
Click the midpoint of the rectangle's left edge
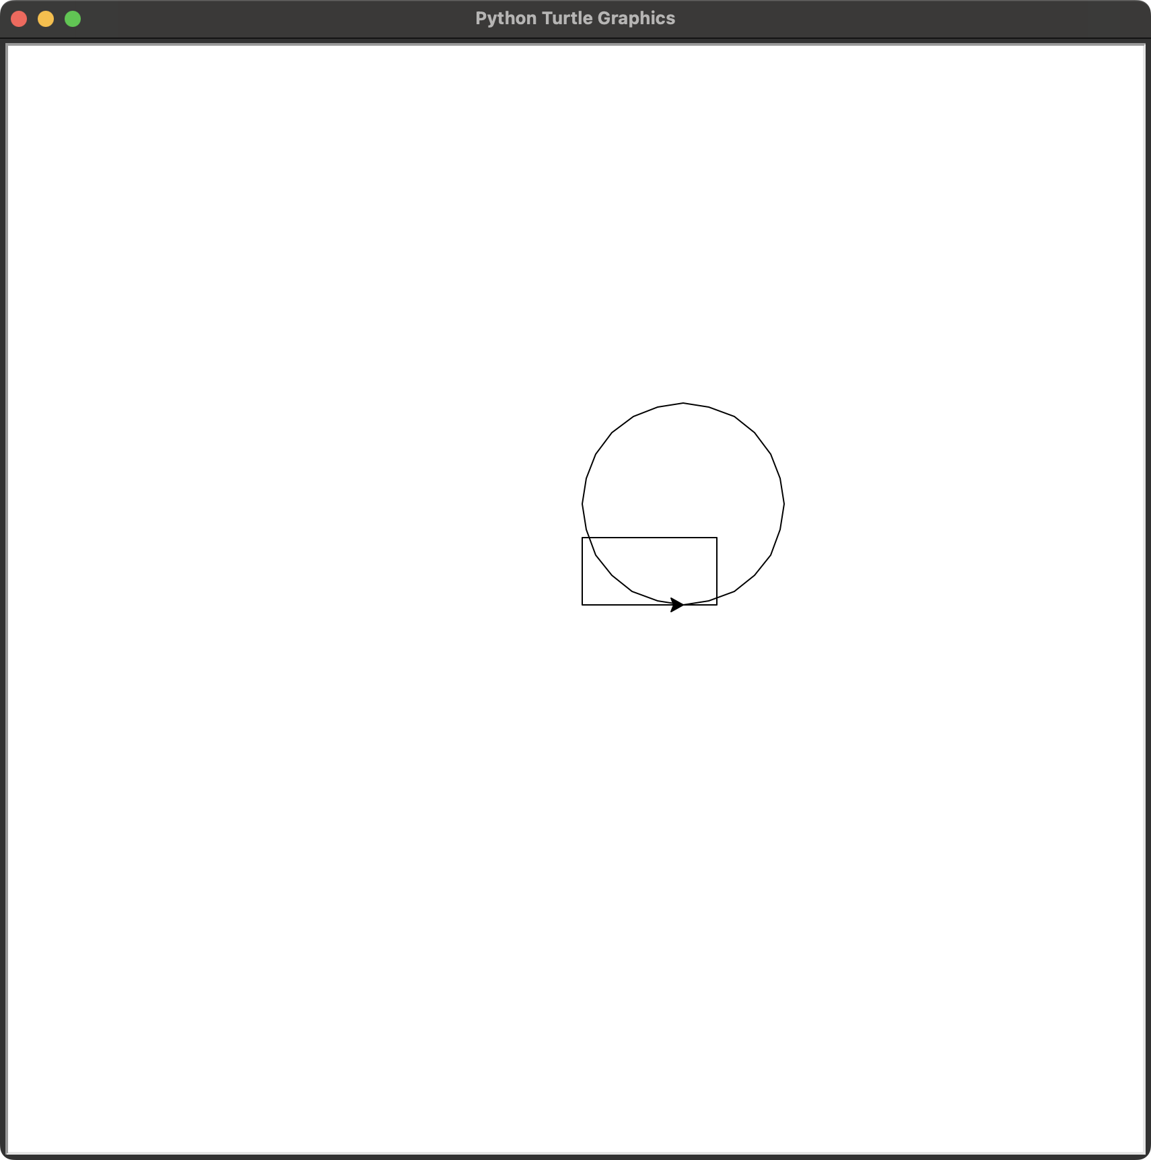point(582,571)
